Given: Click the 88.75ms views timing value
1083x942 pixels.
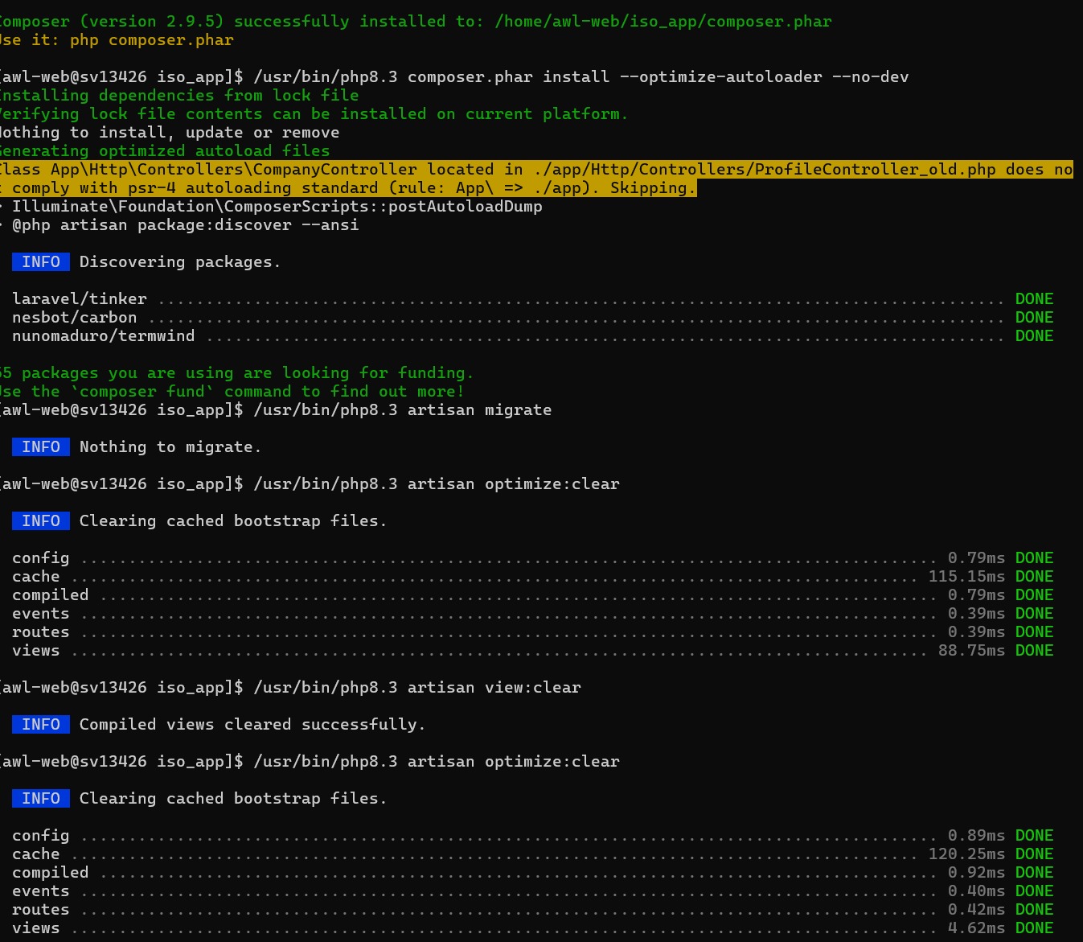Looking at the screenshot, I should coord(971,651).
